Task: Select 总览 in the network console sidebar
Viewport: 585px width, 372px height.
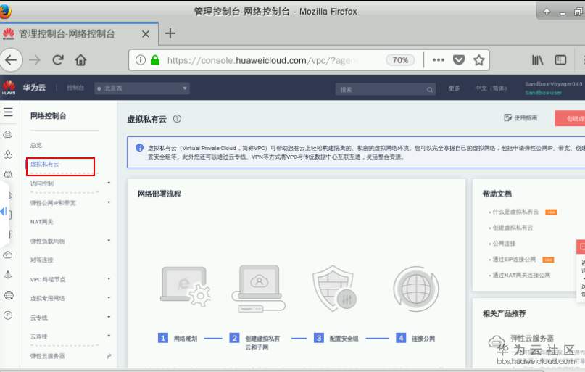Action: [36, 145]
